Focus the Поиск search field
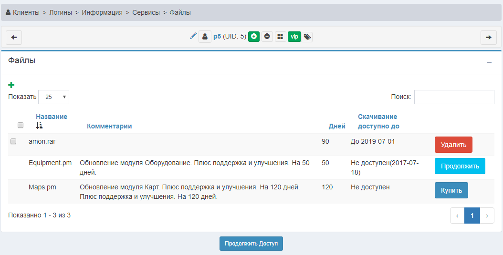503x255 pixels. point(454,97)
